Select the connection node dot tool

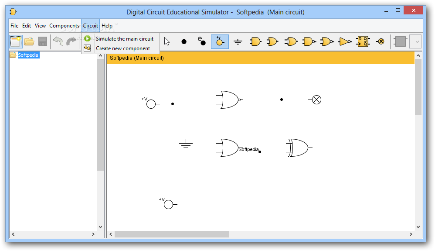coord(184,42)
